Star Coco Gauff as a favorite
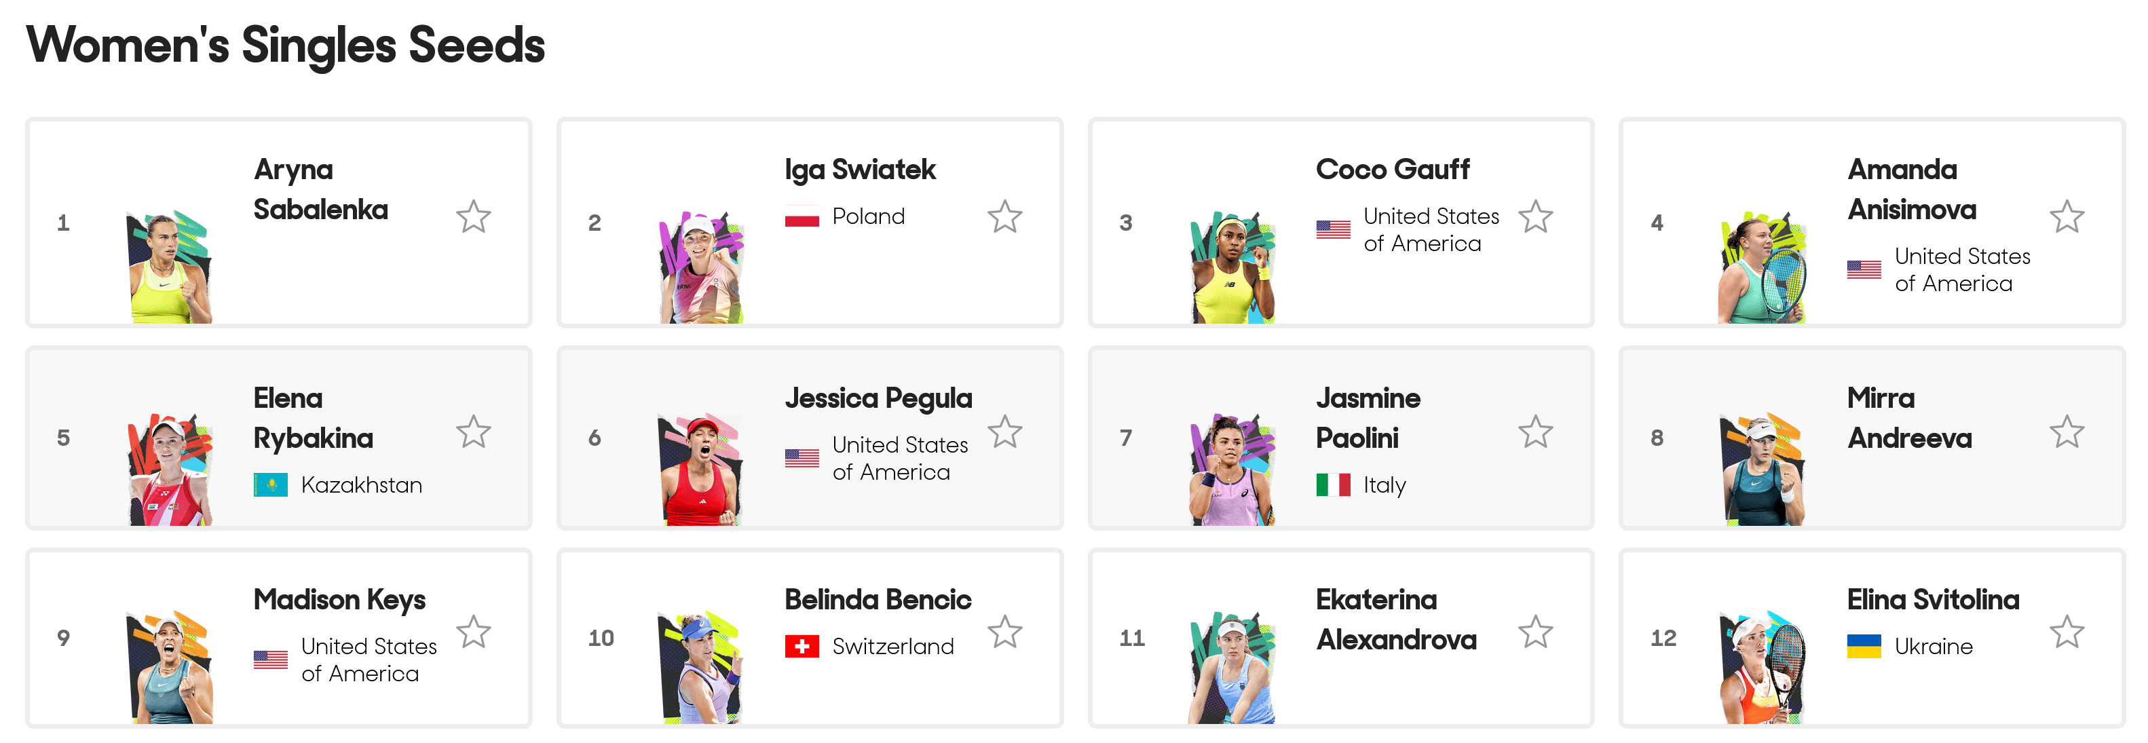The height and width of the screenshot is (743, 2148). 1536,217
